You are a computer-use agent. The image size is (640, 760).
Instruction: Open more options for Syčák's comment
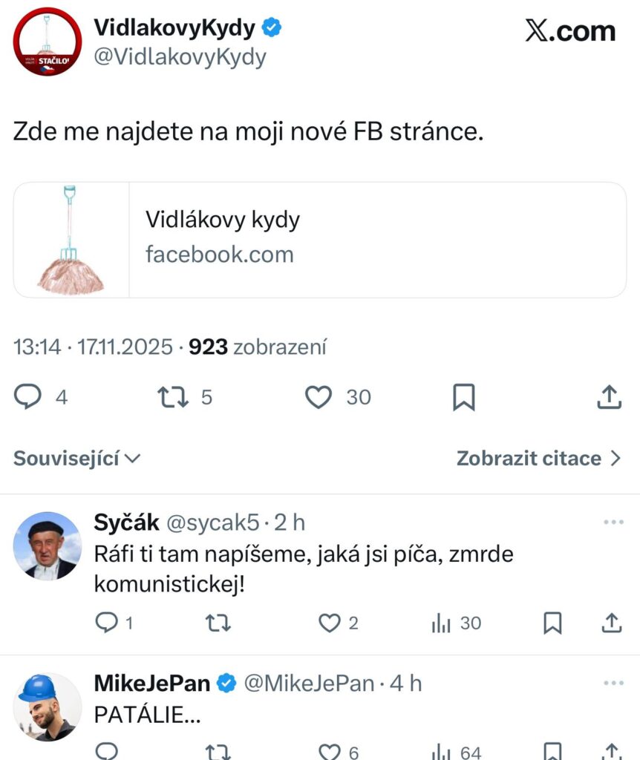(613, 522)
